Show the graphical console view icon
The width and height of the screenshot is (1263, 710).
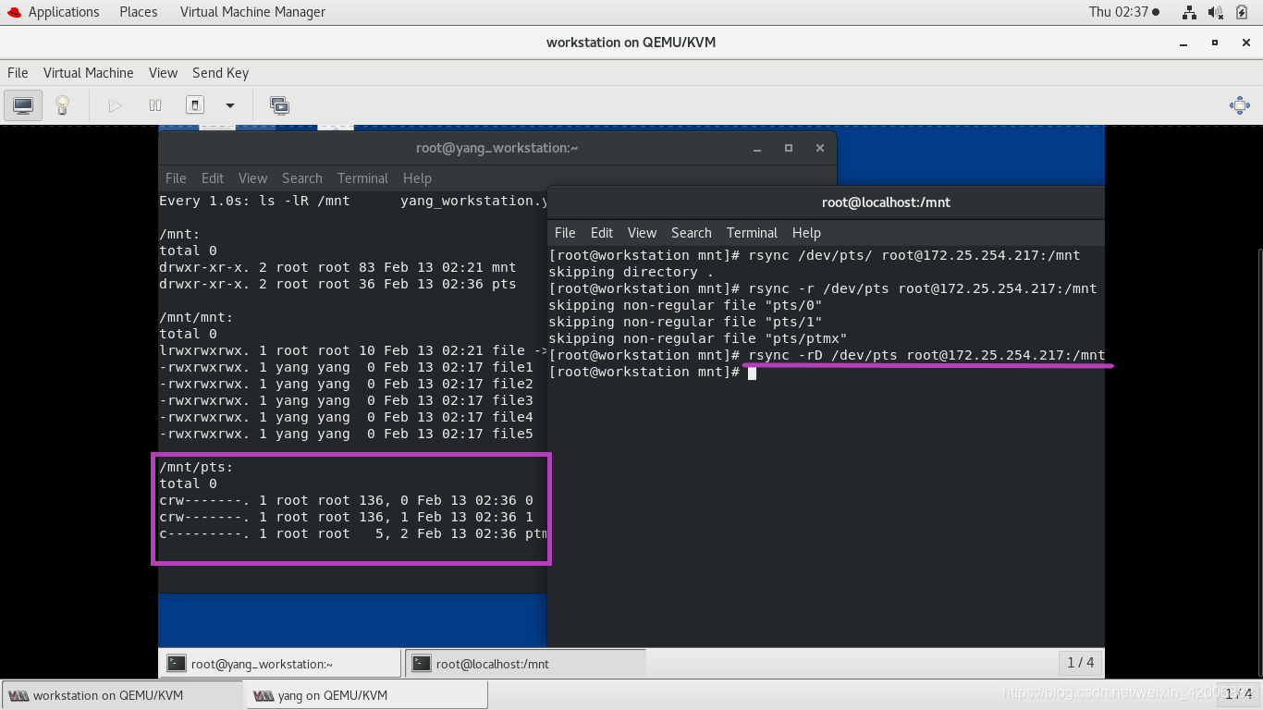pos(23,105)
